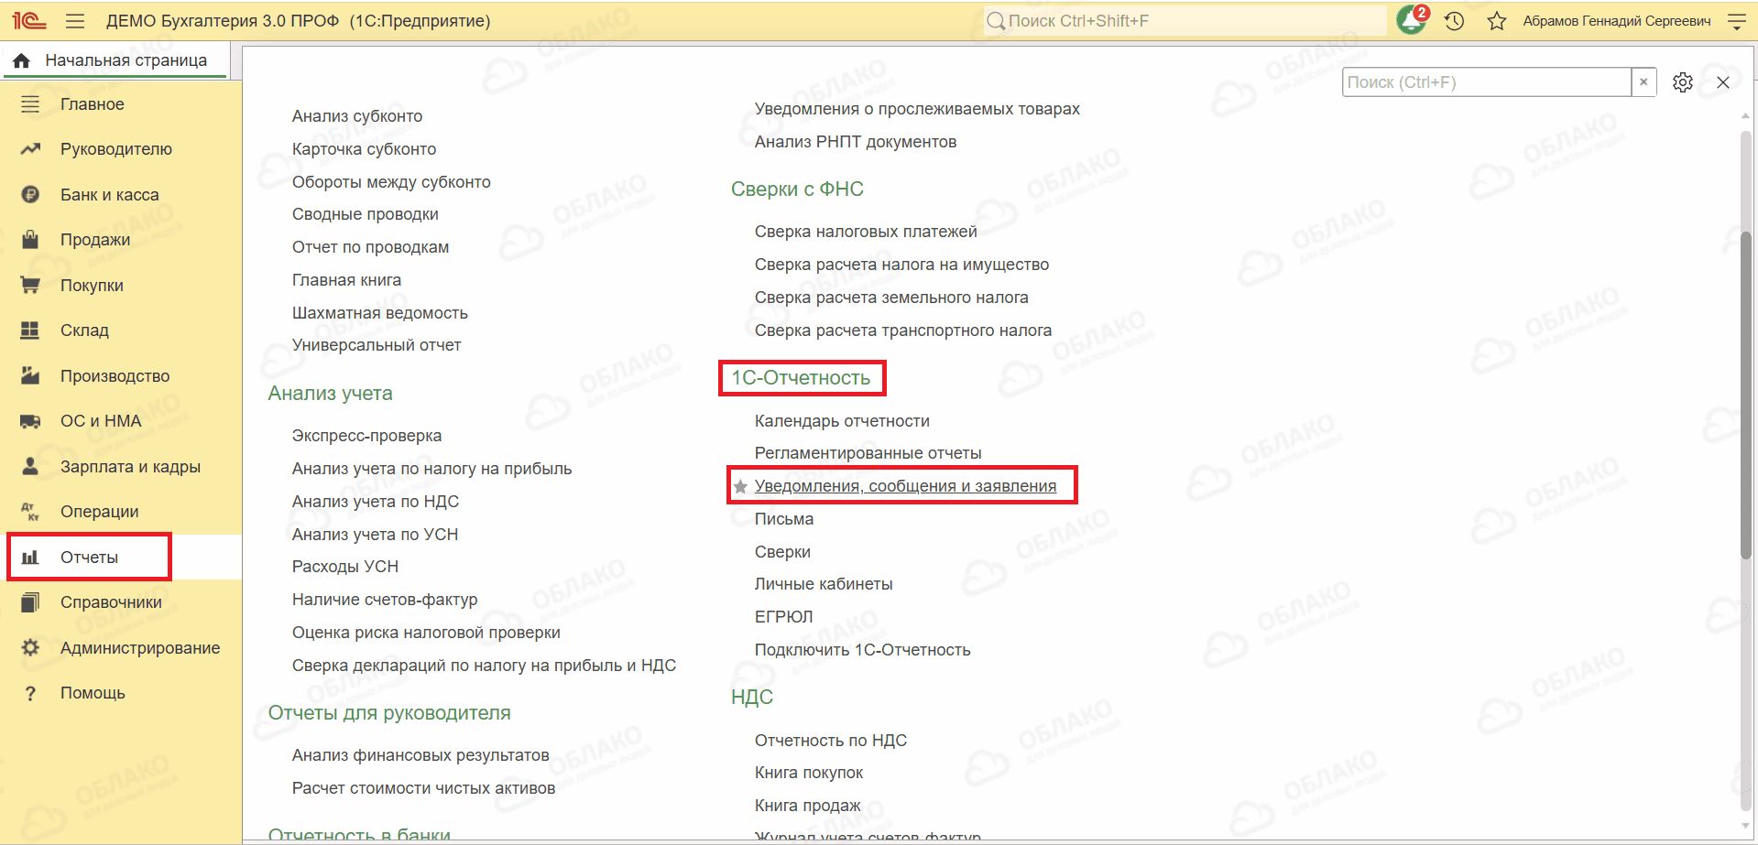1758x845 pixels.
Task: Click the Покупки cart icon
Action: [x=30, y=285]
